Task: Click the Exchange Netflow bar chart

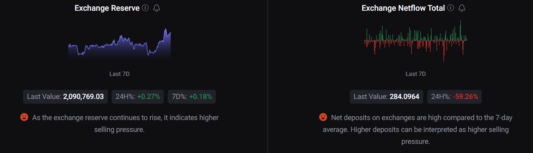Action: [415, 41]
